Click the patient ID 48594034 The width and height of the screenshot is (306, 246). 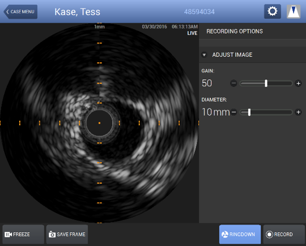tap(199, 12)
